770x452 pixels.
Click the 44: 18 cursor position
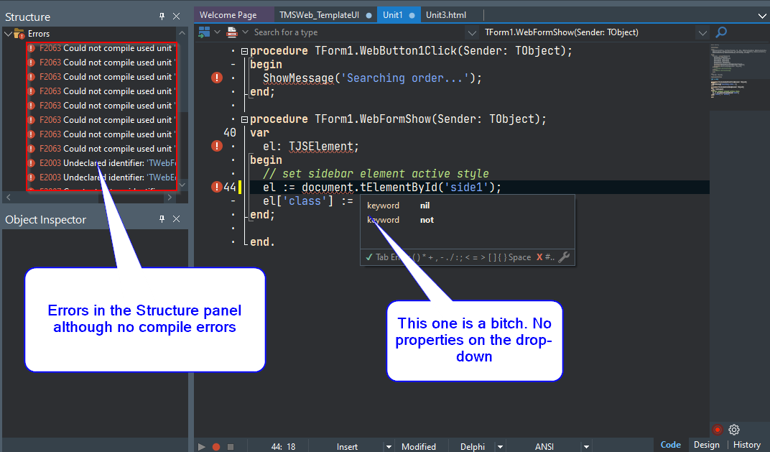(x=283, y=446)
